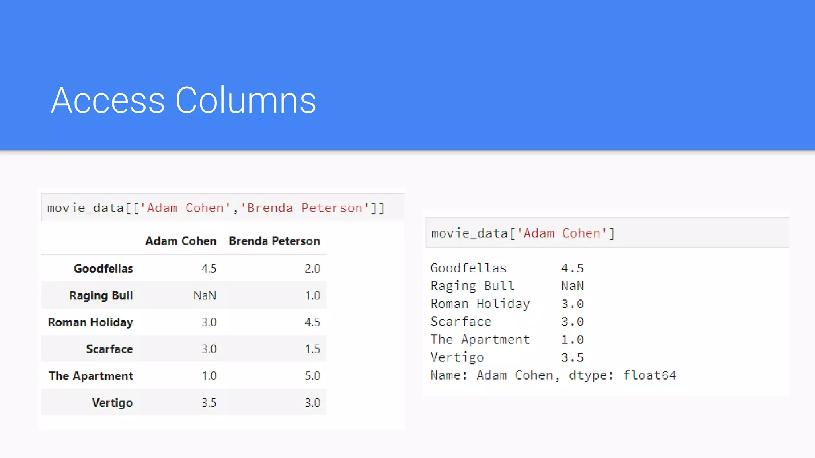815x458 pixels.
Task: Click The Apartment Brenda Peterson value 5.0
Action: [x=312, y=376]
